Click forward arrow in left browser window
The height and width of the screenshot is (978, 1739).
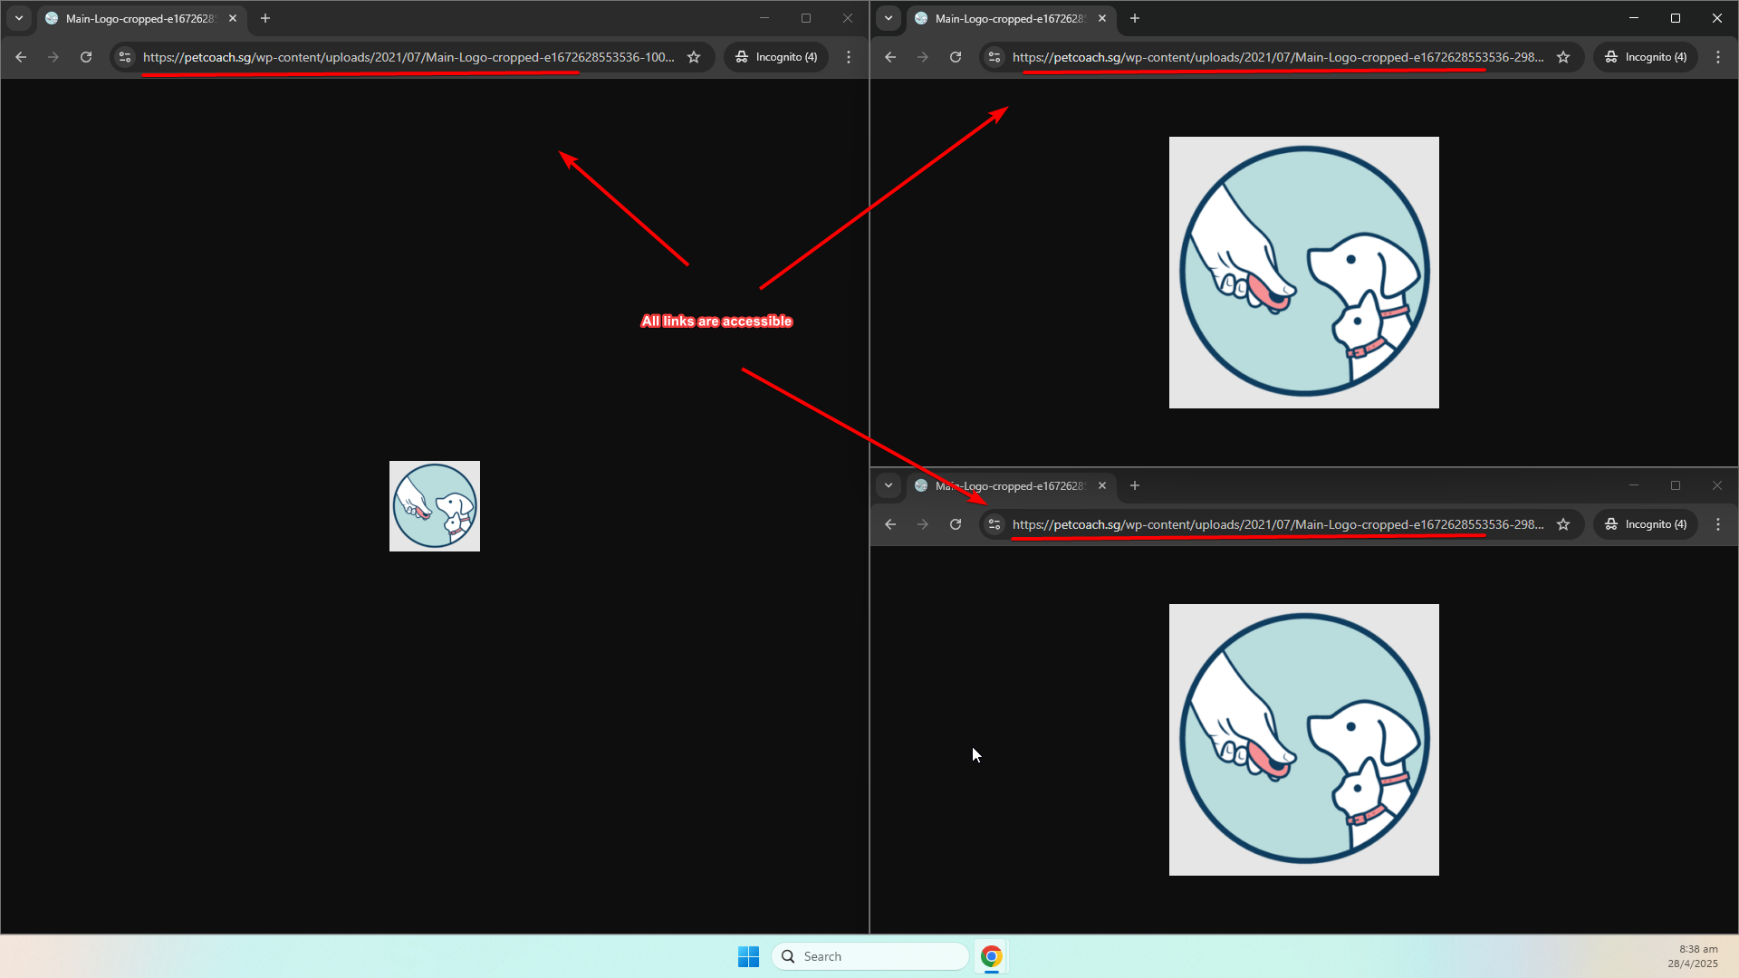point(53,57)
